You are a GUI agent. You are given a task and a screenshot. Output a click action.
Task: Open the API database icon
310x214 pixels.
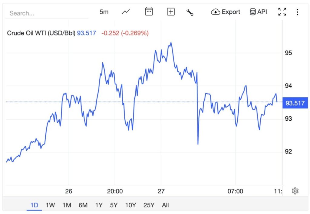[252, 12]
